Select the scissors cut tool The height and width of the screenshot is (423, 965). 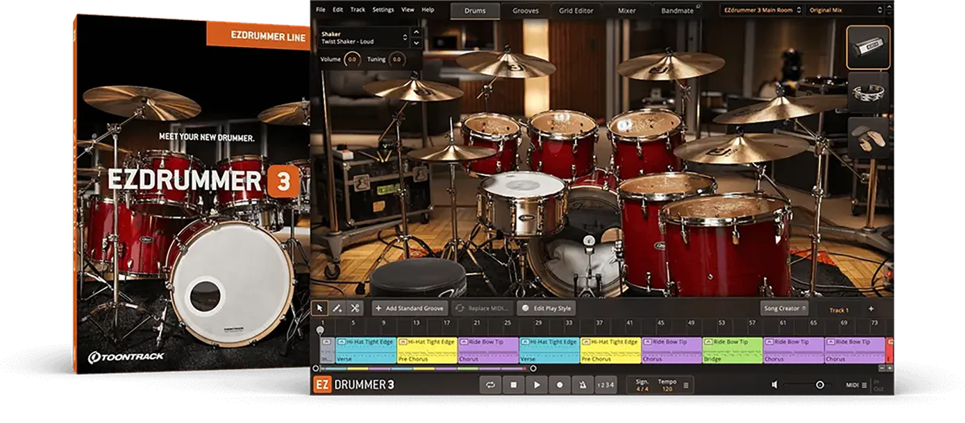pos(355,308)
